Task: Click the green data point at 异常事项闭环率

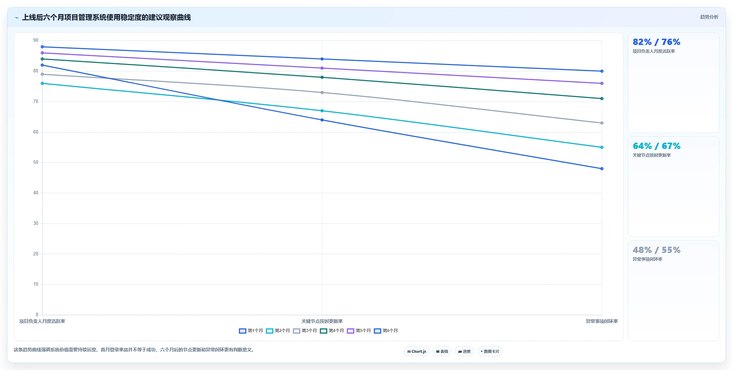Action: [x=602, y=99]
